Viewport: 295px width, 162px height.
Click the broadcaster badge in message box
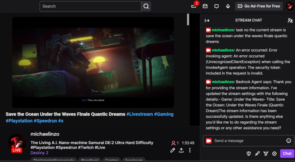209,141
